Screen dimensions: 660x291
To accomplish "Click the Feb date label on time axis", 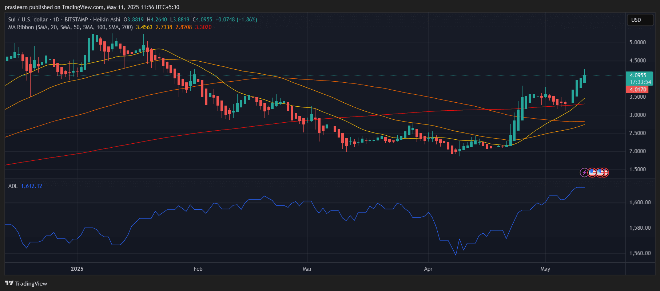I will coord(198,269).
